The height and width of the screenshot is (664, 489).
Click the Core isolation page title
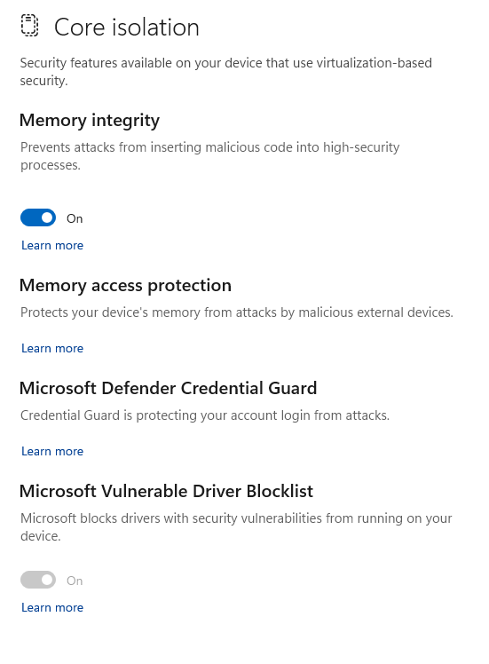coord(127,28)
